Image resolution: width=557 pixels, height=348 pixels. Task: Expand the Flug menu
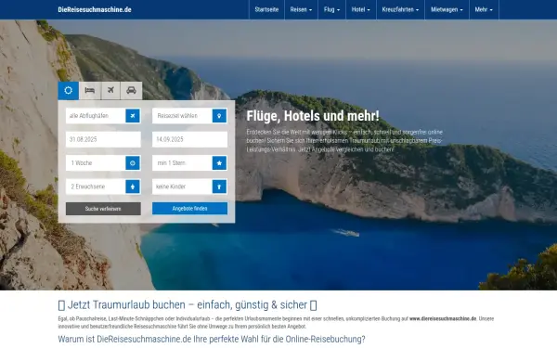[331, 9]
